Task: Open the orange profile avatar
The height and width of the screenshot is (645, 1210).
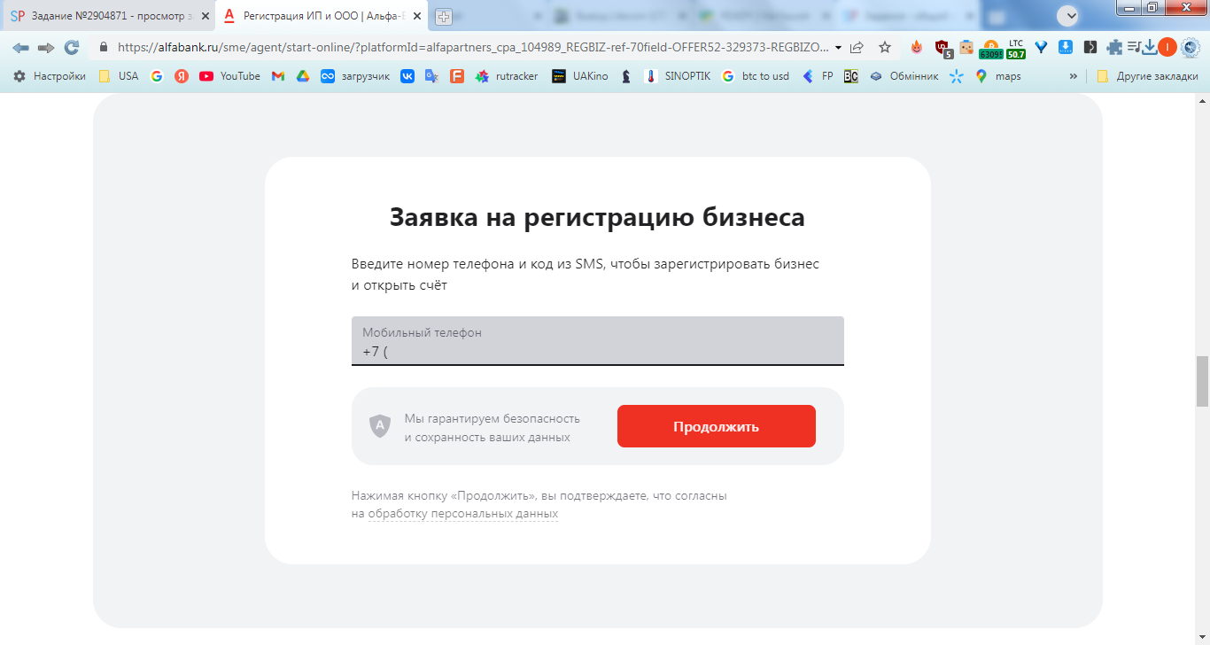Action: point(1167,47)
